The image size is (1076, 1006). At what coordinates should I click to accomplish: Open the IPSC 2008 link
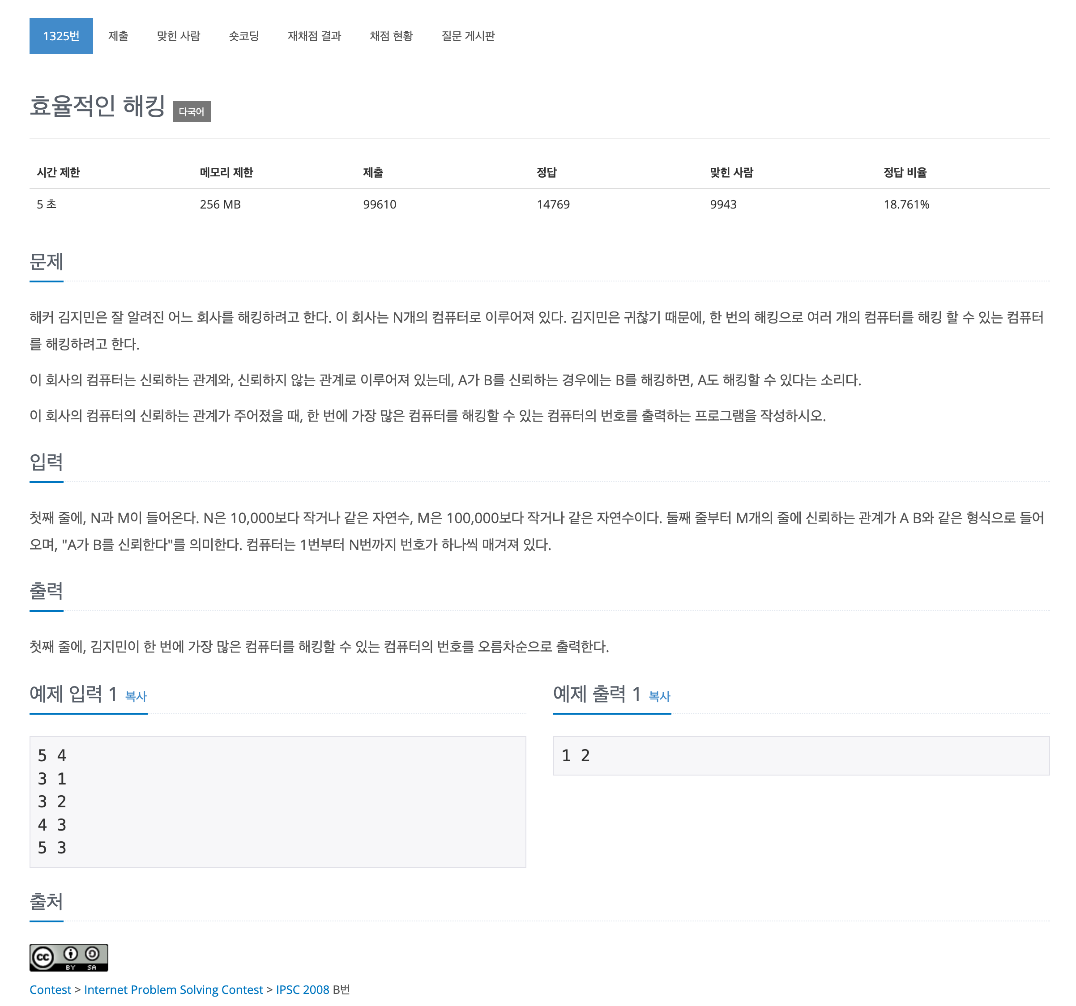pyautogui.click(x=303, y=990)
